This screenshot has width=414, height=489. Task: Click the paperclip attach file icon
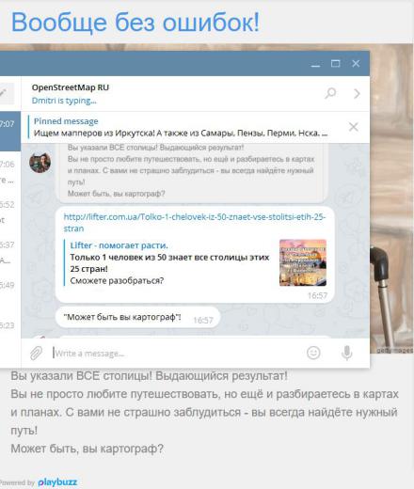click(x=36, y=353)
